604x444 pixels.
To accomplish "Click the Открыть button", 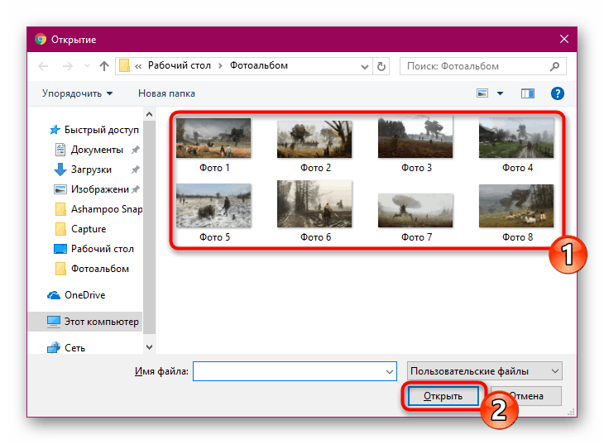I will 443,396.
